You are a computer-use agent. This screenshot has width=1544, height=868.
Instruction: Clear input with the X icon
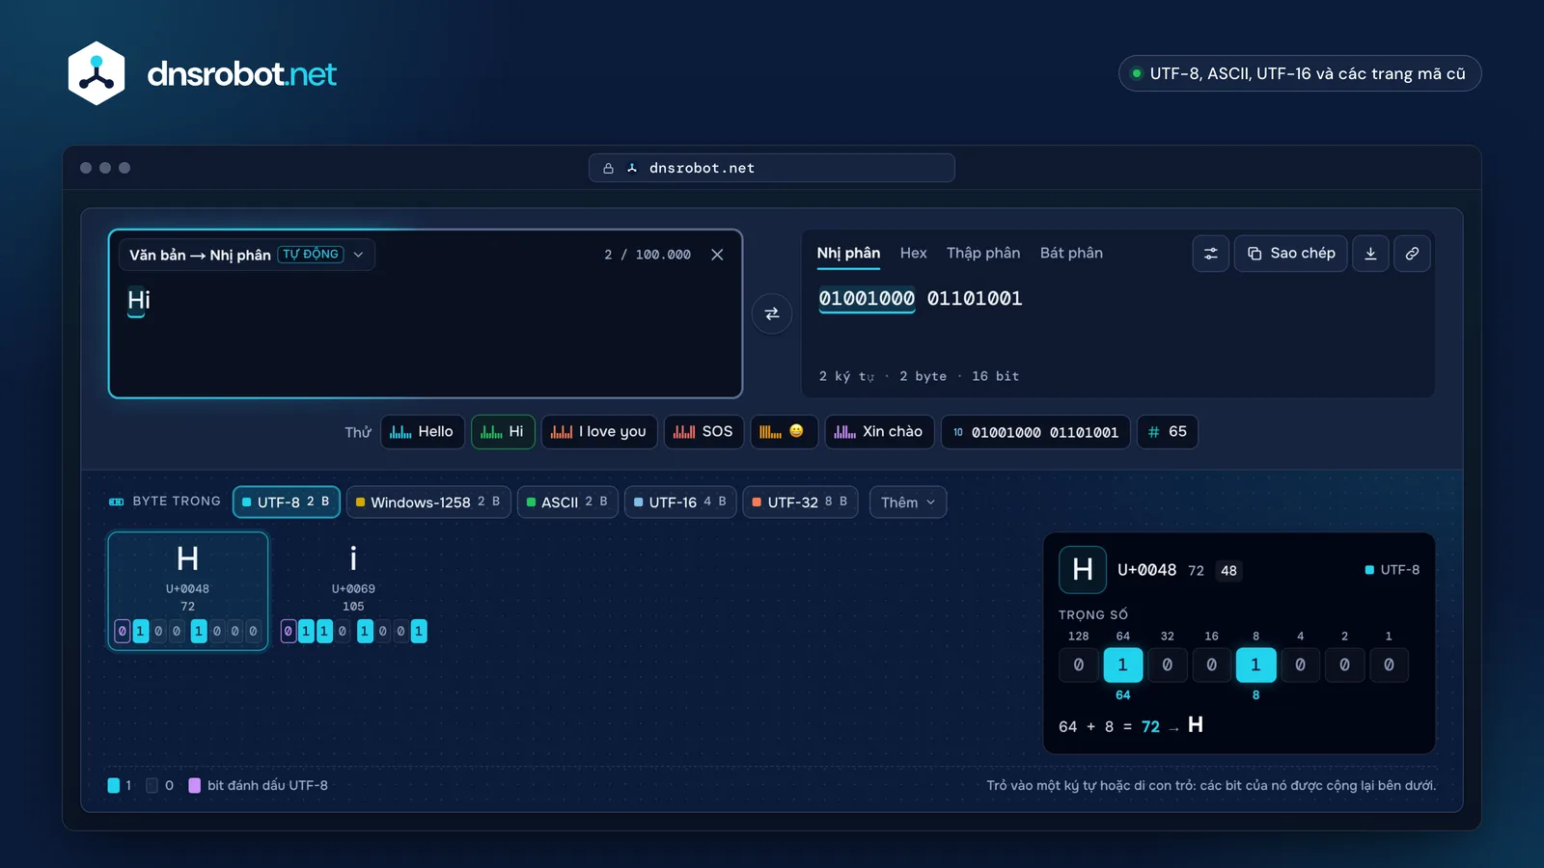tap(717, 255)
